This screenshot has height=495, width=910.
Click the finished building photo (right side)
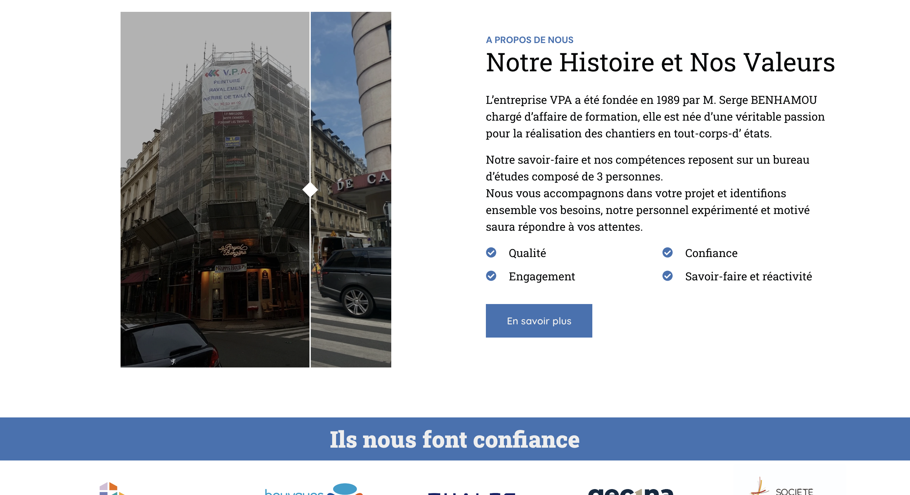(352, 141)
